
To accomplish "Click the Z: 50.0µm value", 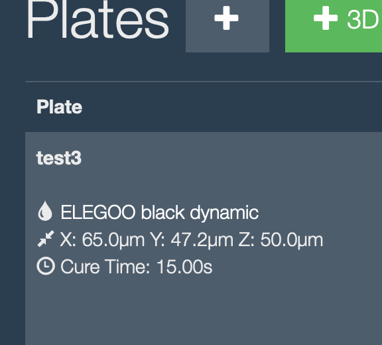I will click(x=281, y=240).
